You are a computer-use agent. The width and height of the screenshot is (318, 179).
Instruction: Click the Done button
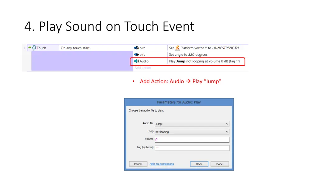click(x=220, y=164)
